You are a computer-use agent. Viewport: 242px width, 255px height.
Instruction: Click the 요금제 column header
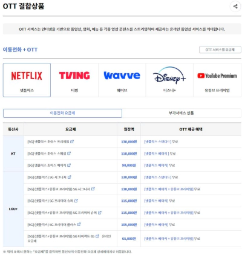pos(71,129)
